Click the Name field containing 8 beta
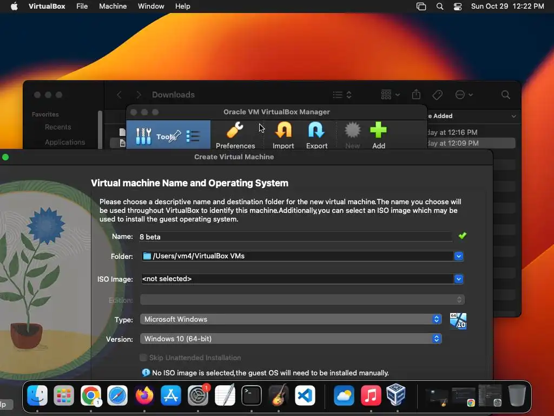Image resolution: width=554 pixels, height=416 pixels. (x=296, y=237)
